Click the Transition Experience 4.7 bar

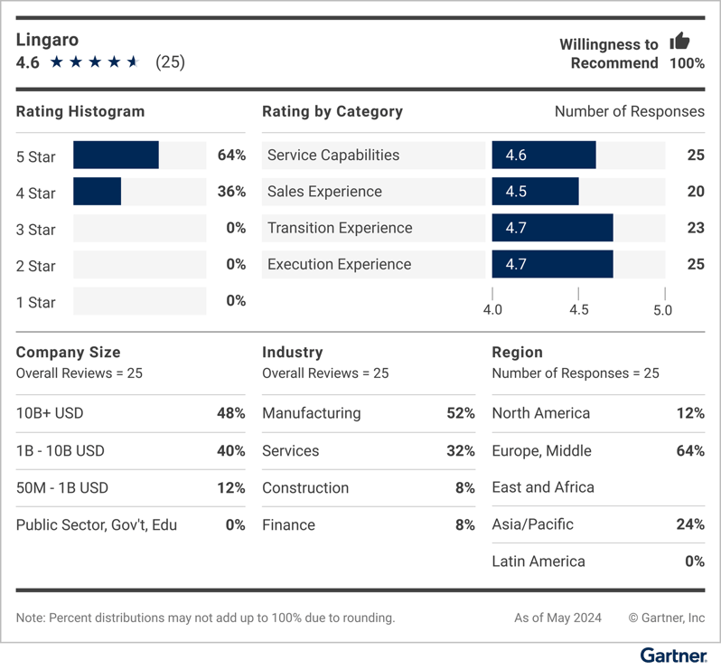pyautogui.click(x=552, y=228)
